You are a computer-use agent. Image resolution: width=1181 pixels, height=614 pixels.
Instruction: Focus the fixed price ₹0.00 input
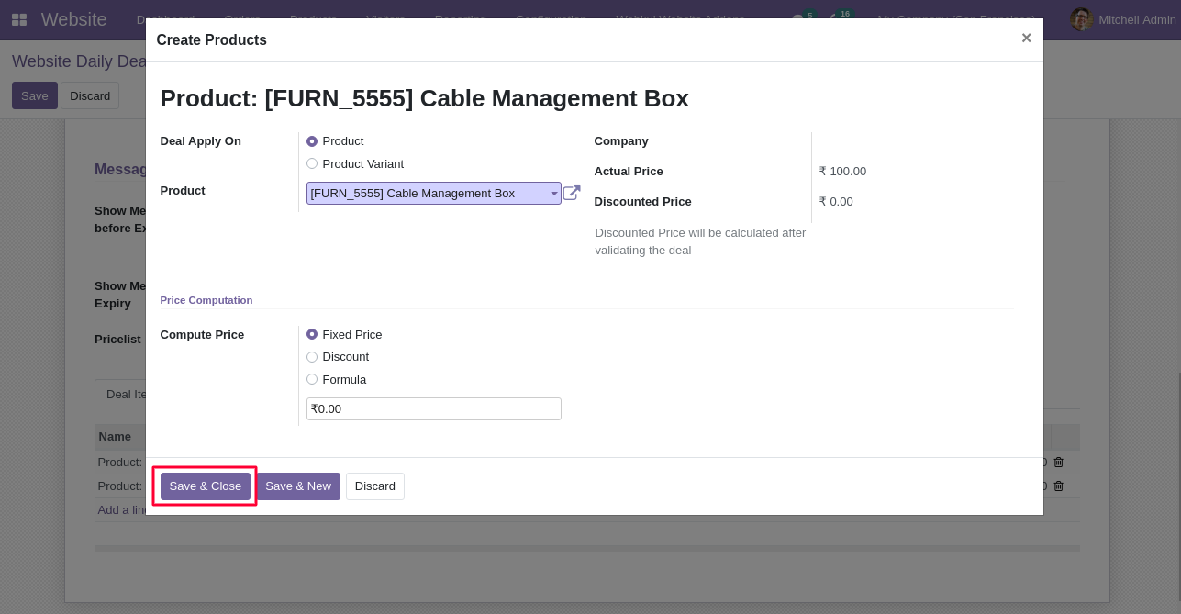(x=434, y=409)
